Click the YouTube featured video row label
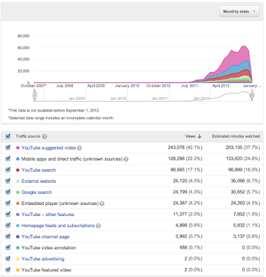The width and height of the screenshot is (266, 277). coord(47,270)
